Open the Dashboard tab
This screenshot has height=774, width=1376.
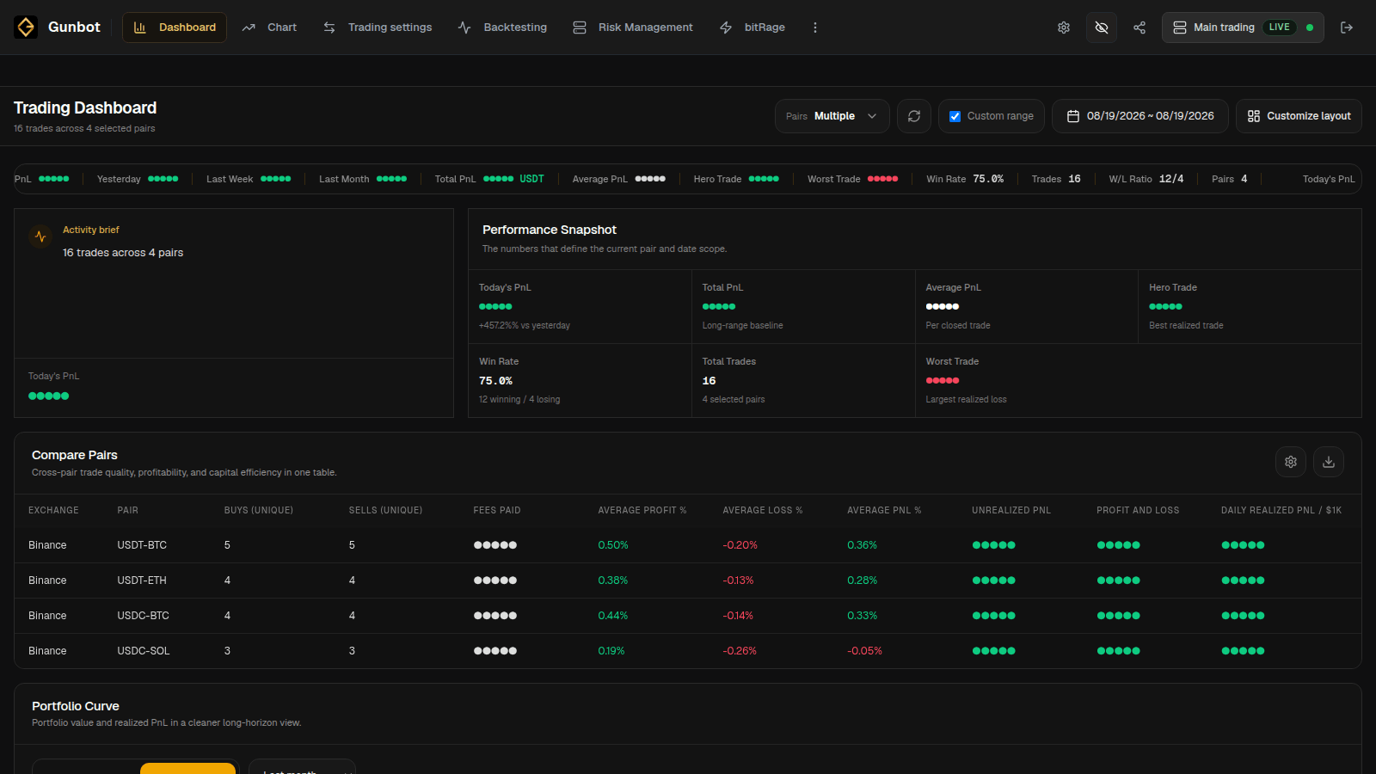[175, 28]
